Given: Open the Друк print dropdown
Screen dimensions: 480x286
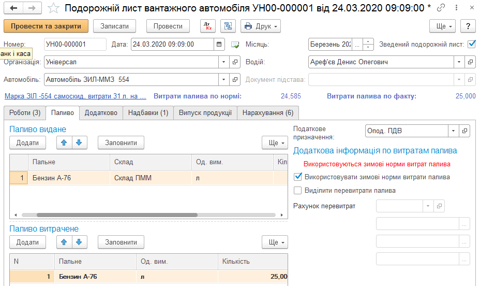Looking at the screenshot, I should click(261, 26).
